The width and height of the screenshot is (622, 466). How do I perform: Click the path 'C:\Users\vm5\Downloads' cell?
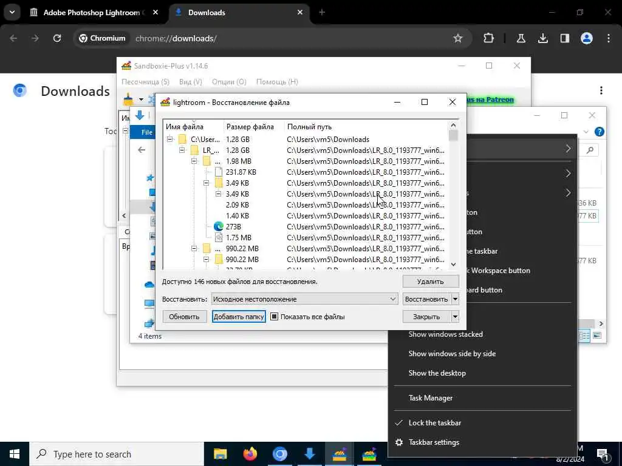328,140
